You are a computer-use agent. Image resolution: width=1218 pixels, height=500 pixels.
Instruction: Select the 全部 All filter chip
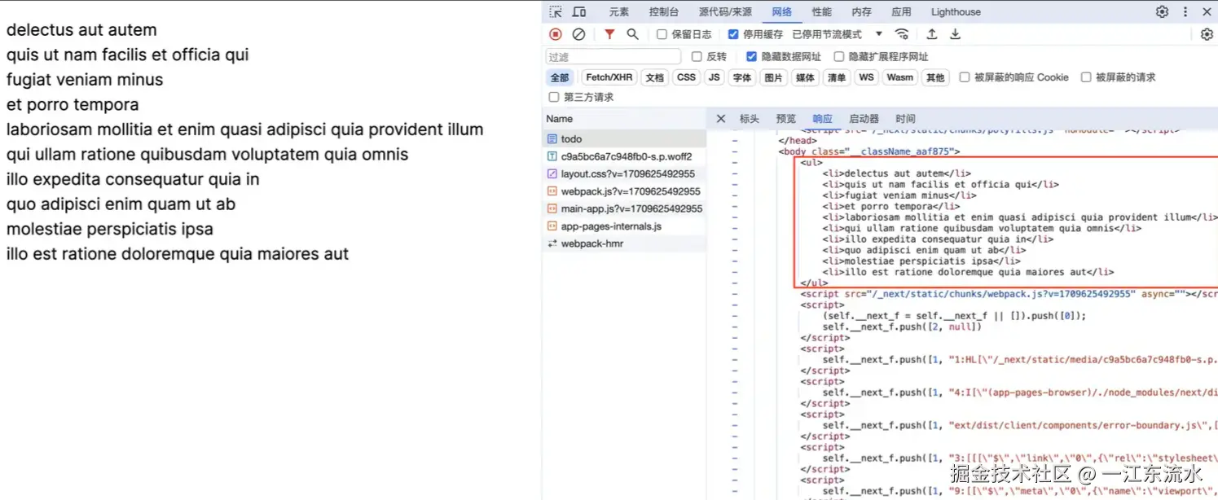pos(560,77)
